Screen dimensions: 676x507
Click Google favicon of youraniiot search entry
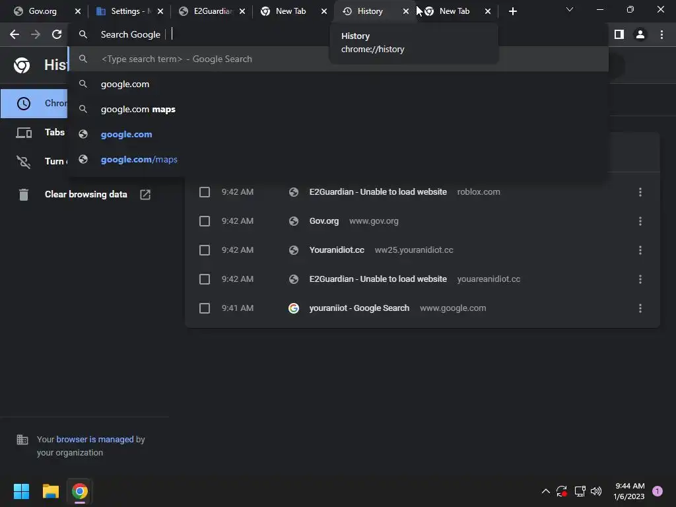(x=294, y=308)
